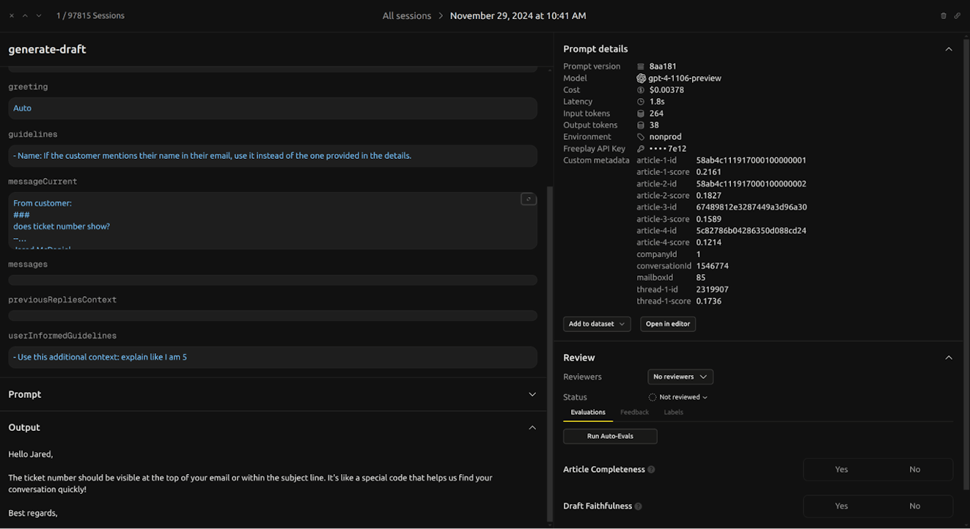Collapse the Output section
The height and width of the screenshot is (529, 970).
pos(532,428)
